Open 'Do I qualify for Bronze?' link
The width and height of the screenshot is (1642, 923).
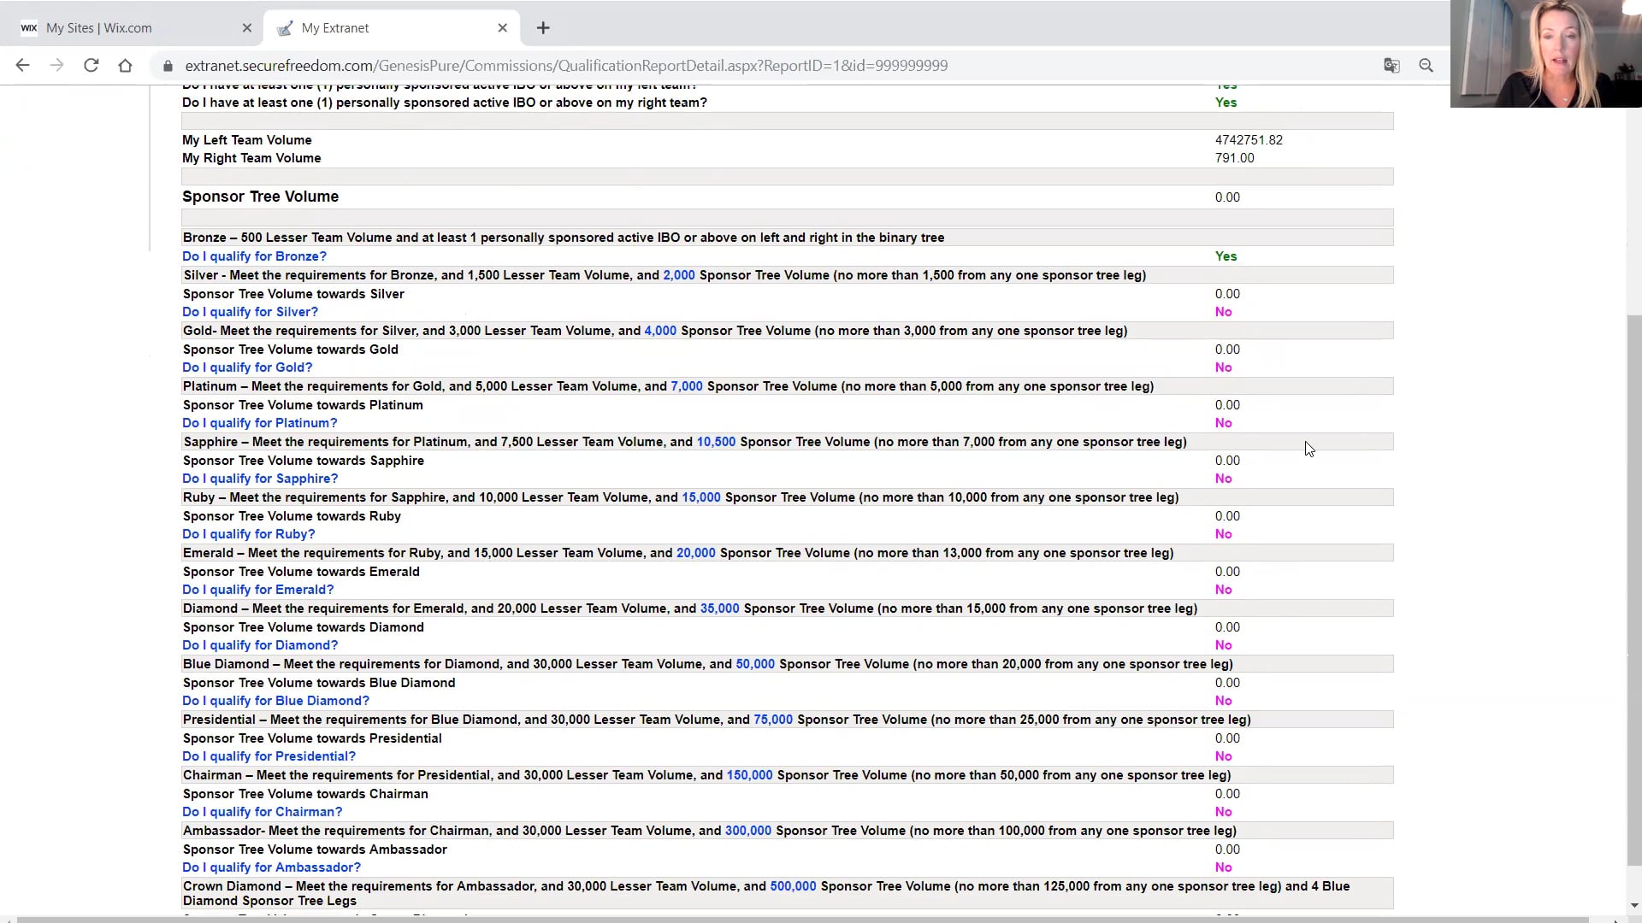[x=254, y=256]
